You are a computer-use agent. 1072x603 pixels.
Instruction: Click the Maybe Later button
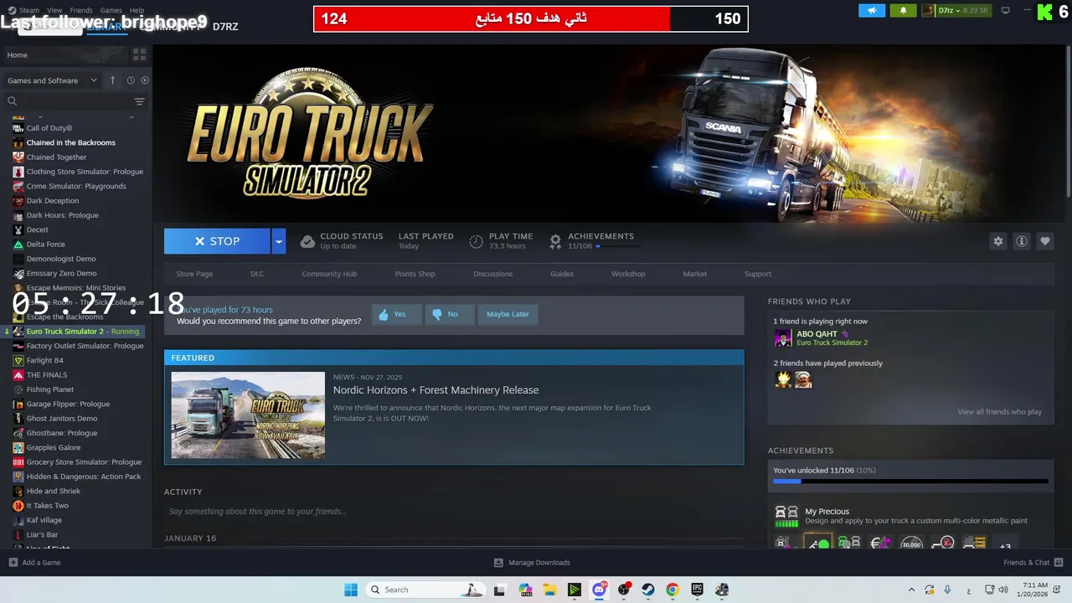coord(508,314)
